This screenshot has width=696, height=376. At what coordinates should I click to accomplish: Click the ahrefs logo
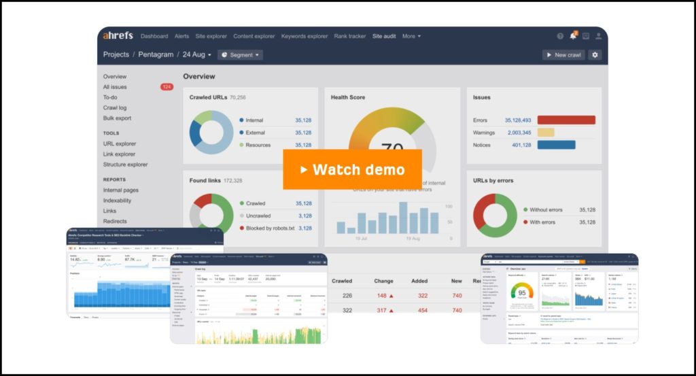(118, 35)
